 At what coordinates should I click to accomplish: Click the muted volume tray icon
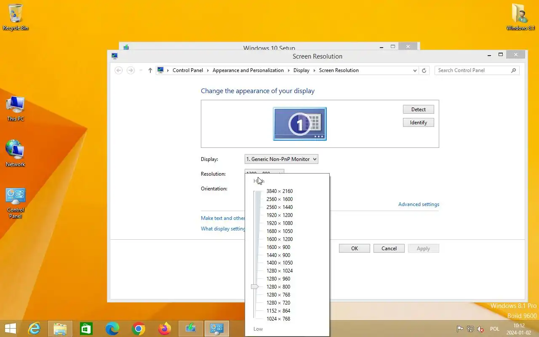coord(480,329)
